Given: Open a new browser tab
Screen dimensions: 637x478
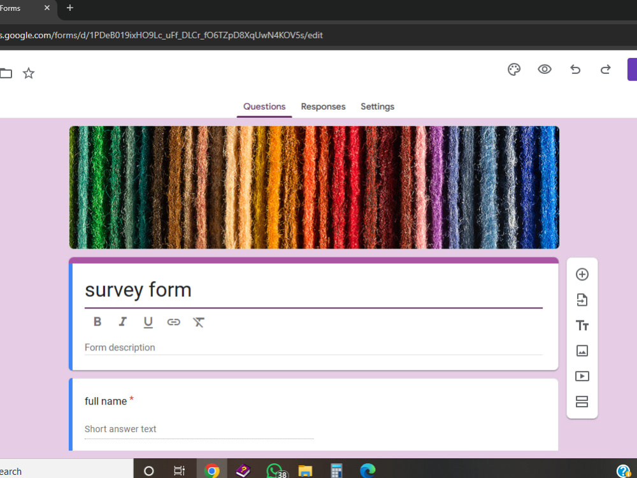Looking at the screenshot, I should (x=70, y=8).
